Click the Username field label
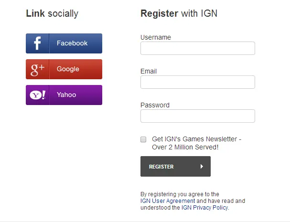 tap(156, 37)
